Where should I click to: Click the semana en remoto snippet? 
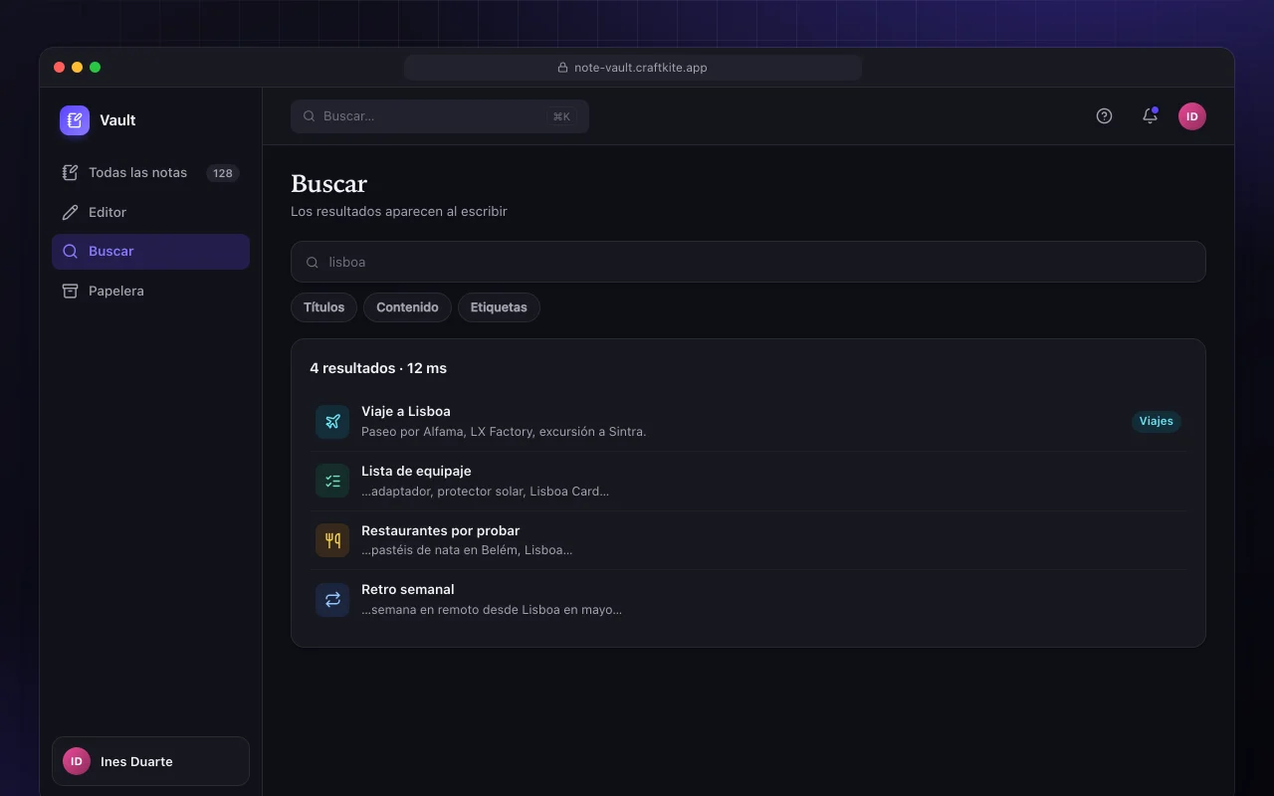492,610
